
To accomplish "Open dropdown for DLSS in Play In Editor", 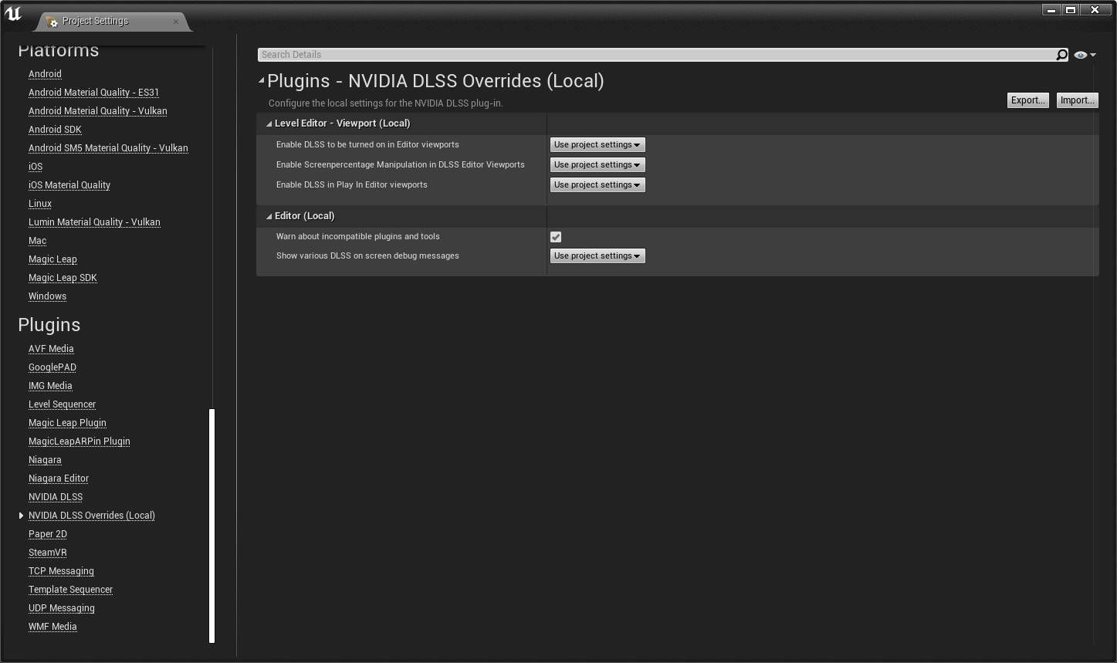I will coord(597,184).
